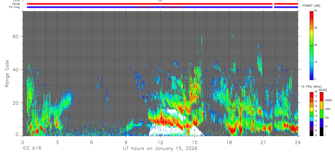Select the cyan 12 MHz segment in TX FRQ colorbar
Image resolution: width=335 pixels, height=154 pixels.
point(311,119)
